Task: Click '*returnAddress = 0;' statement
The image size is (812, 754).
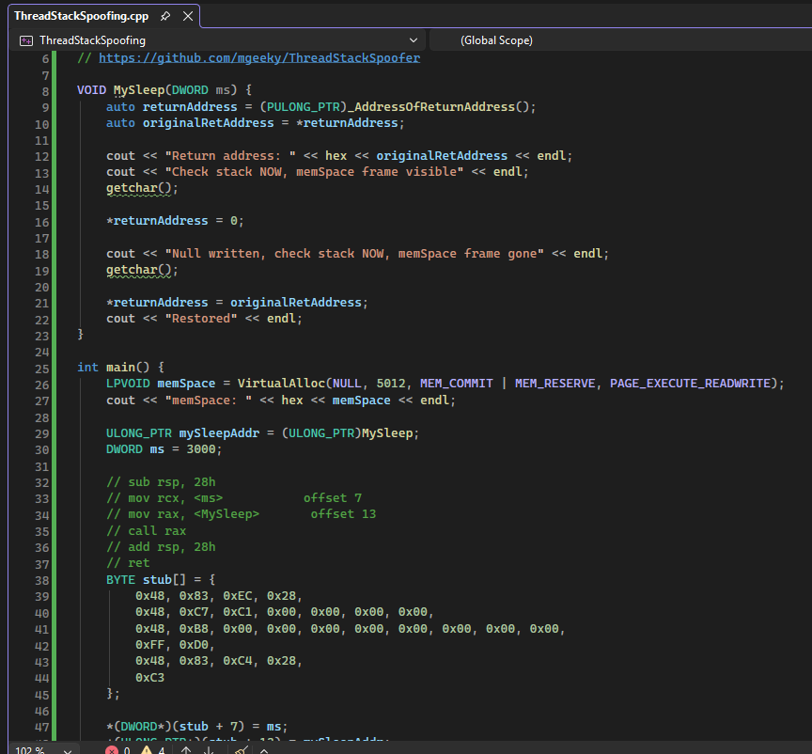Action: [175, 221]
